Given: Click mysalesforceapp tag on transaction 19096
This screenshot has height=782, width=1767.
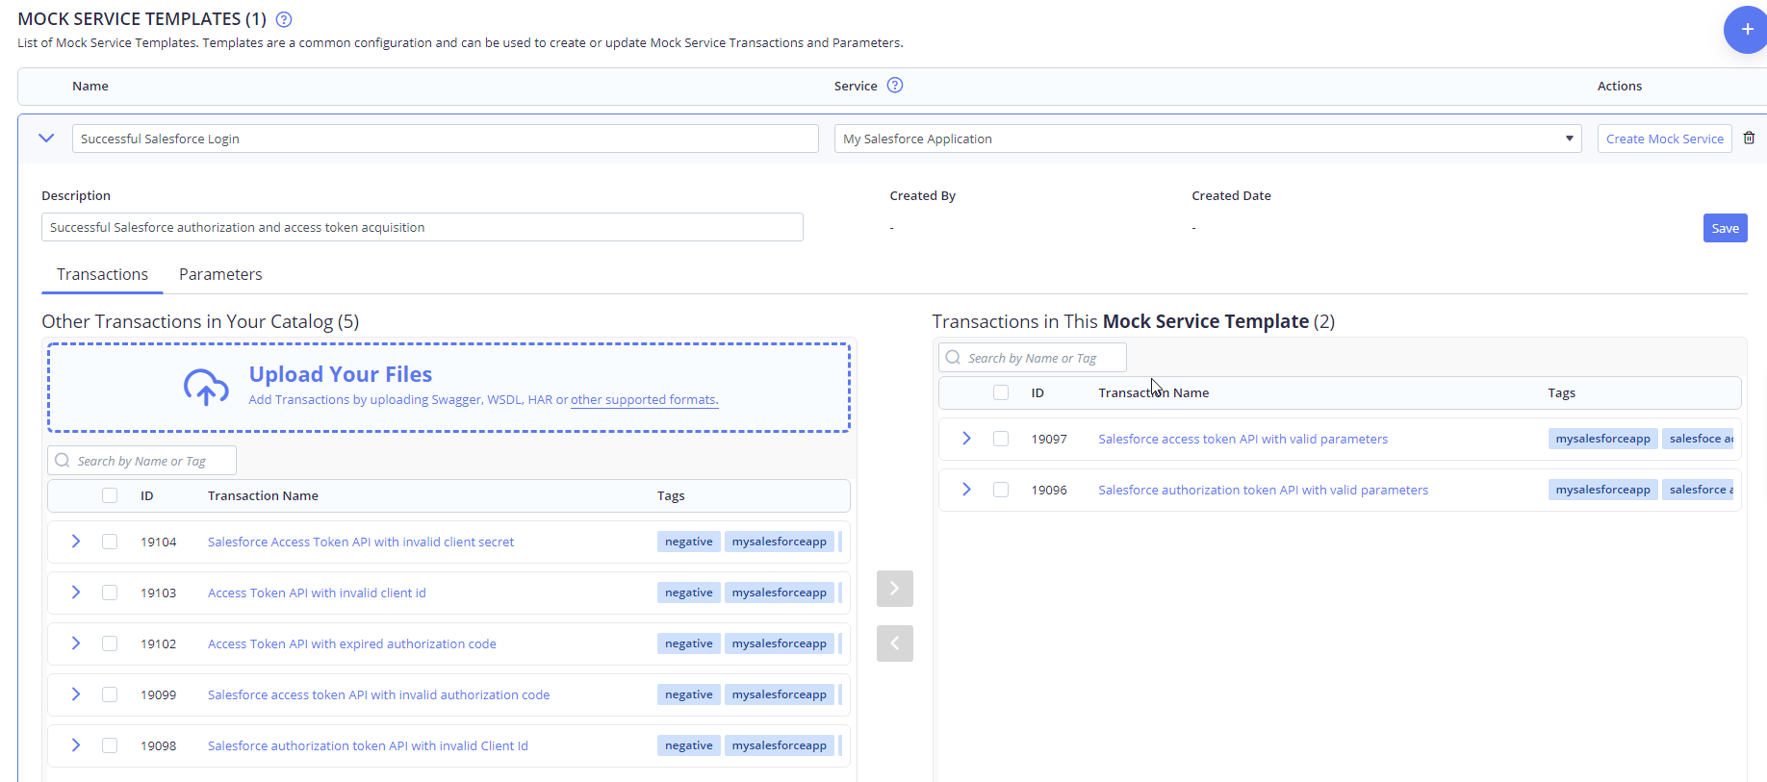Looking at the screenshot, I should [1602, 490].
